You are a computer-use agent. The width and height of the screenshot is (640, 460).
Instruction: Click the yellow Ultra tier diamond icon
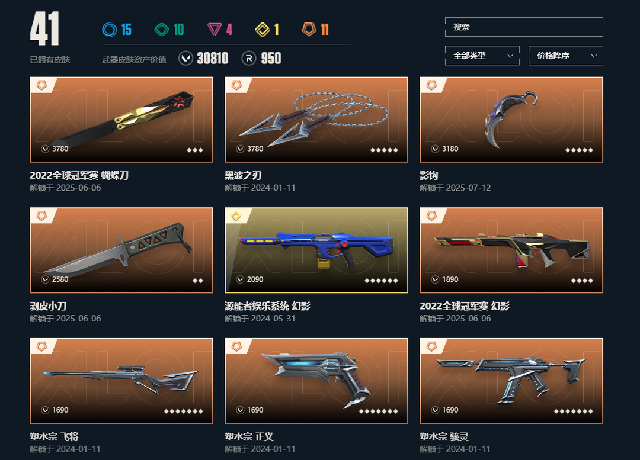[x=263, y=30]
